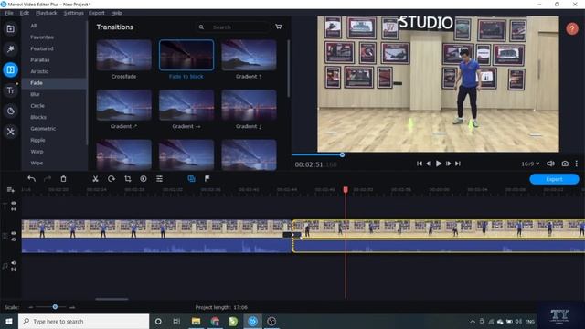Toggle preview volume speaker icon
Image resolution: width=585 pixels, height=329 pixels.
550,164
